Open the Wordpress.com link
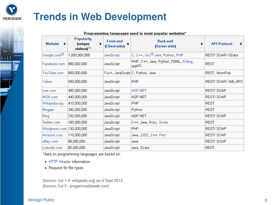The width and height of the screenshot is (273, 205). [54, 129]
